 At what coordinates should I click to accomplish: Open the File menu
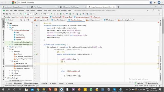tap(7, 10)
